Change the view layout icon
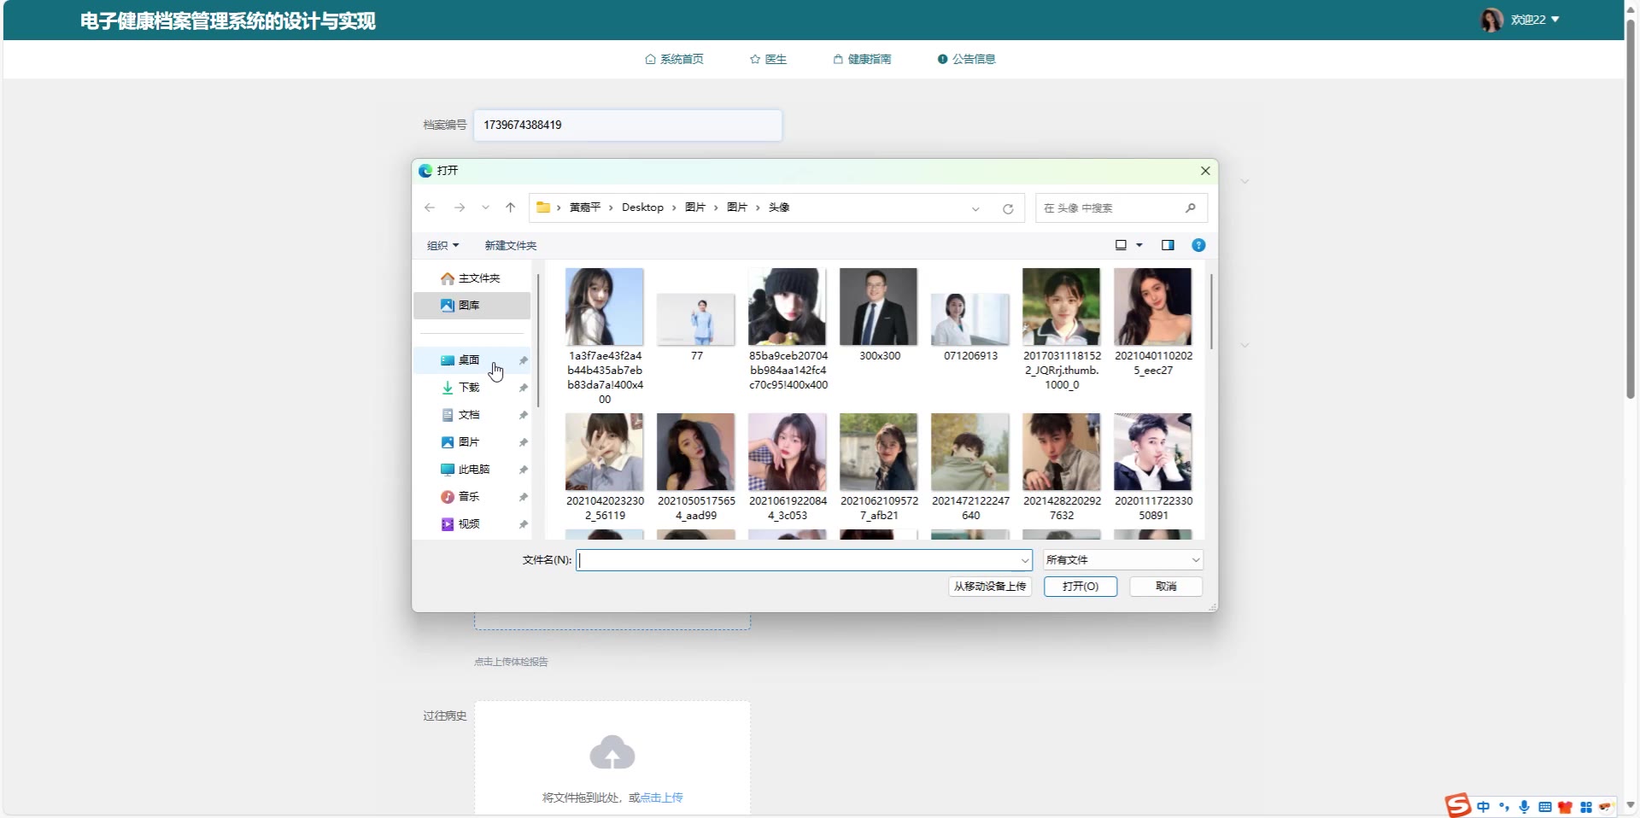Viewport: 1640px width, 818px height. [1121, 245]
